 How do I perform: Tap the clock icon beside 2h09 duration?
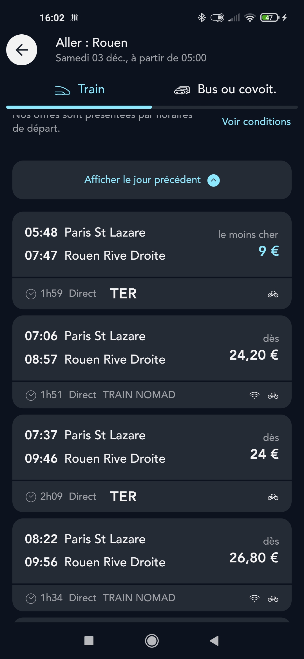point(31,497)
